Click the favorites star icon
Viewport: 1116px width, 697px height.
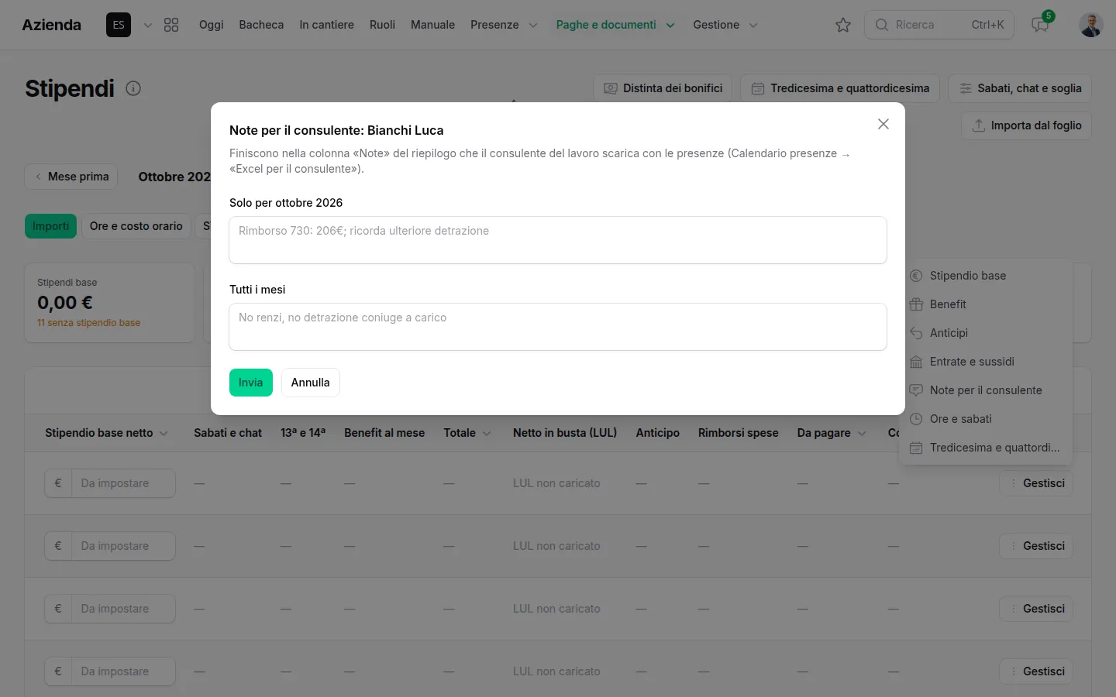843,25
